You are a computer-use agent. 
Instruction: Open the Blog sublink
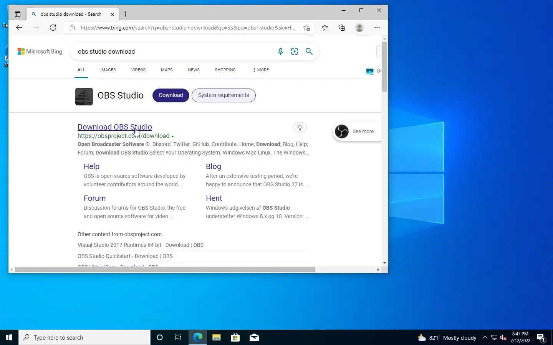point(214,166)
